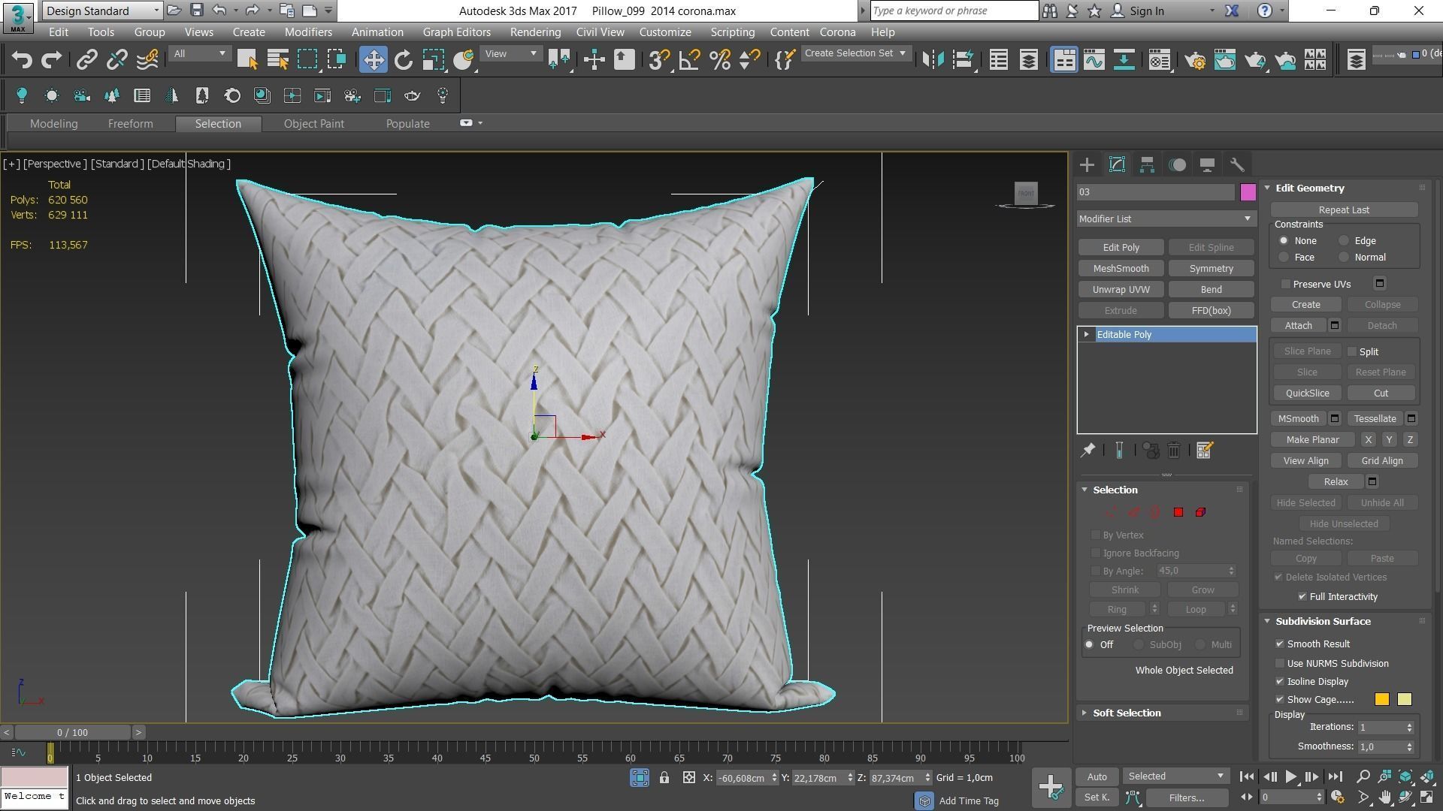The image size is (1443, 811).
Task: Open the Hierarchy command panel tab
Action: pyautogui.click(x=1147, y=164)
